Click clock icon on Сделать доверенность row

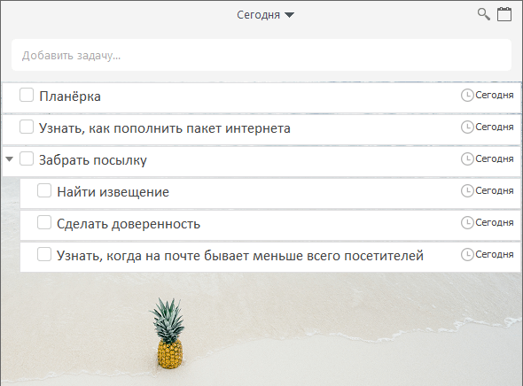pyautogui.click(x=467, y=223)
